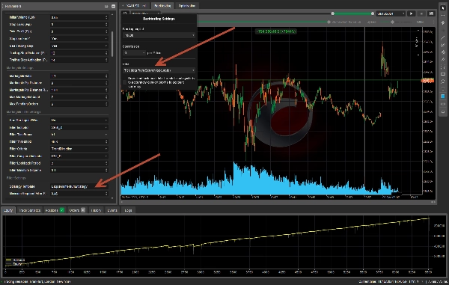449x285 pixels.
Task: Click the orange current price tag on axis
Action: [x=427, y=81]
